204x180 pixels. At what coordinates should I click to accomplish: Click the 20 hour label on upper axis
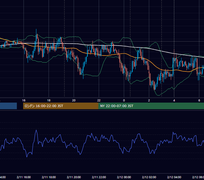point(74,100)
